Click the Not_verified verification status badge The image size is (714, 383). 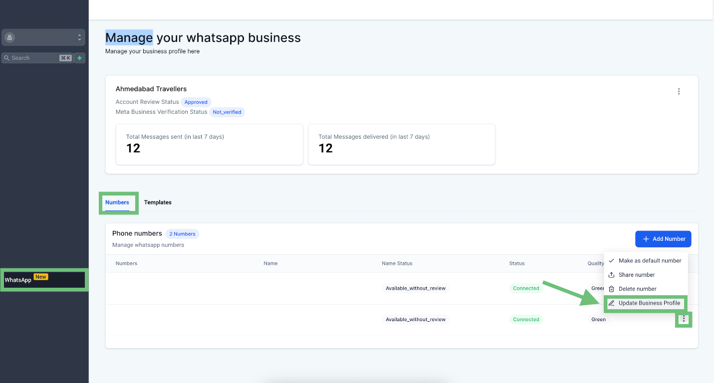point(227,112)
